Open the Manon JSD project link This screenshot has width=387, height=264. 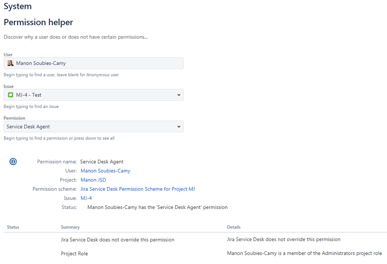click(x=93, y=179)
